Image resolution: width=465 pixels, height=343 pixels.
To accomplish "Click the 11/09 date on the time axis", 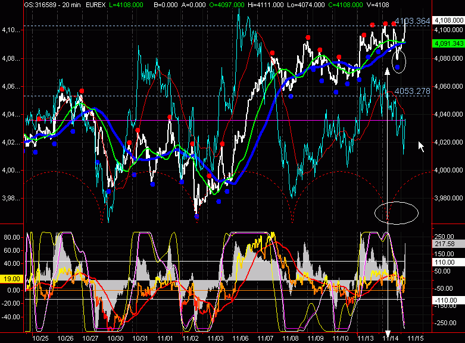I will click(315, 338).
